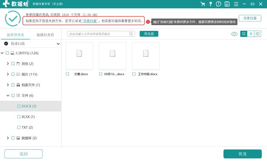The image size is (267, 163).
Task: Click the C: drive icon
Action: tap(13, 53)
